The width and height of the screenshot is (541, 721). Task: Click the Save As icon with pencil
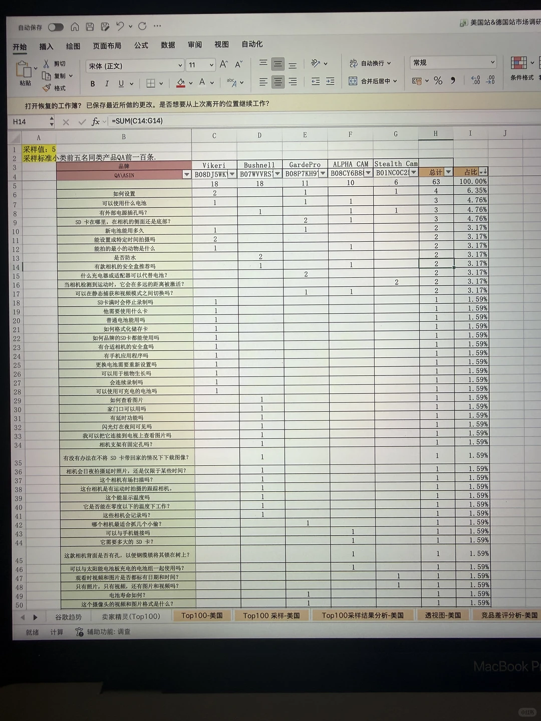(x=105, y=27)
